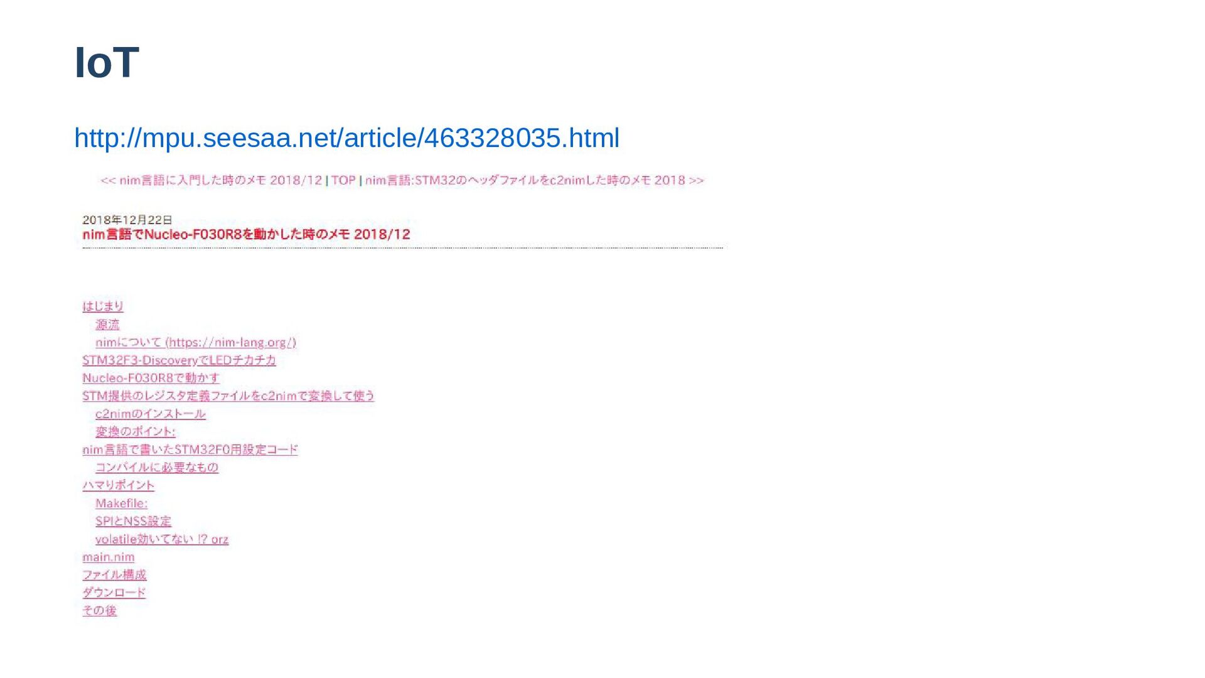Viewport: 1205px width, 678px height.
Task: Jump to ハマりポイント section
Action: [x=119, y=485]
